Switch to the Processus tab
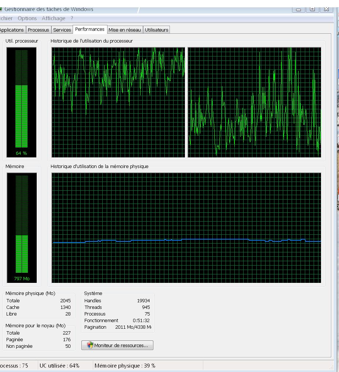The width and height of the screenshot is (339, 372). [x=39, y=30]
